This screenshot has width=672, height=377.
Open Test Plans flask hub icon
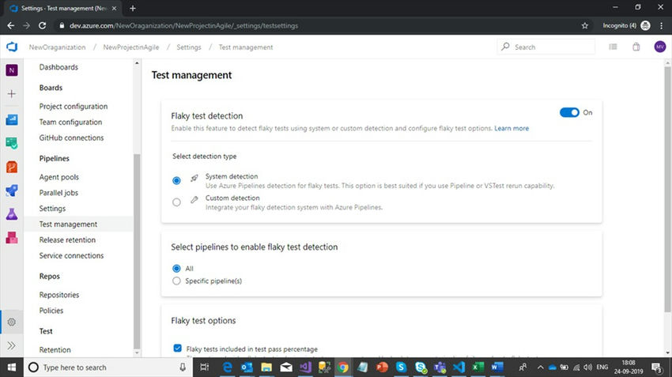12,213
